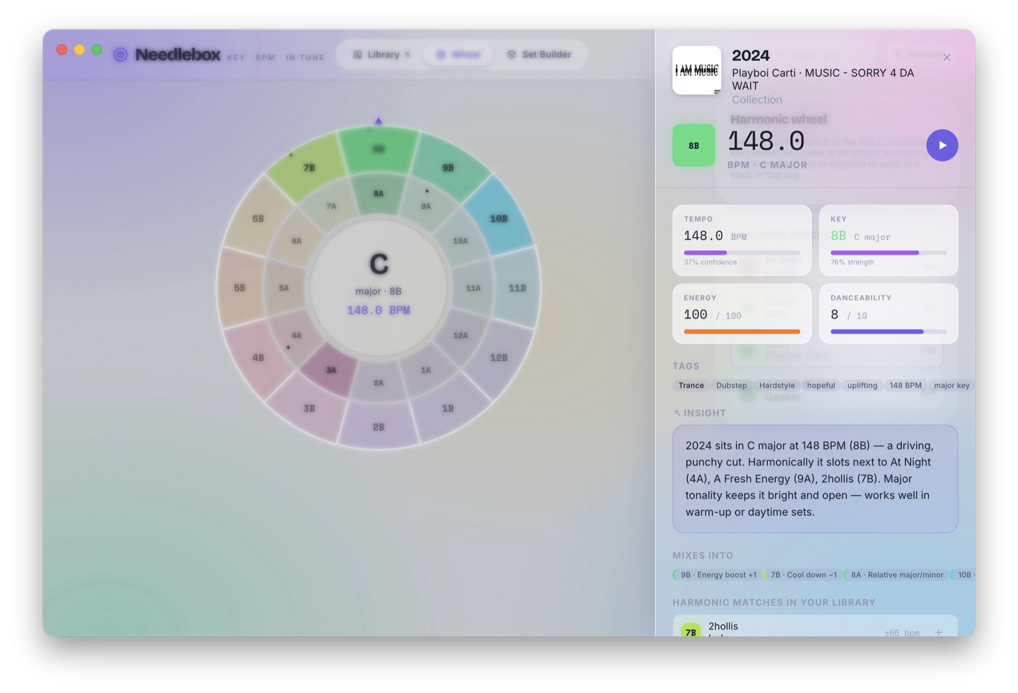This screenshot has height=693, width=1018.
Task: Click the C major wheel center
Action: pos(378,288)
